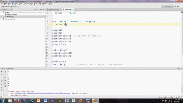The width and height of the screenshot is (183, 103).
Task: Click the Debug bug icon in top toolbar
Action: tap(178, 7)
